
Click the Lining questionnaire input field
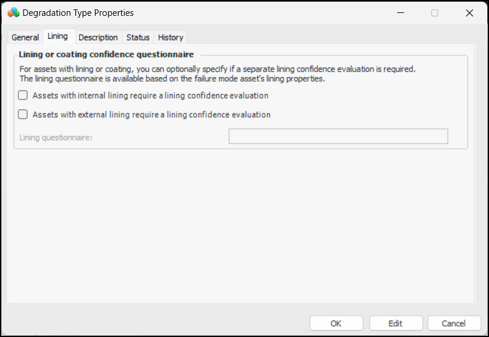(338, 136)
